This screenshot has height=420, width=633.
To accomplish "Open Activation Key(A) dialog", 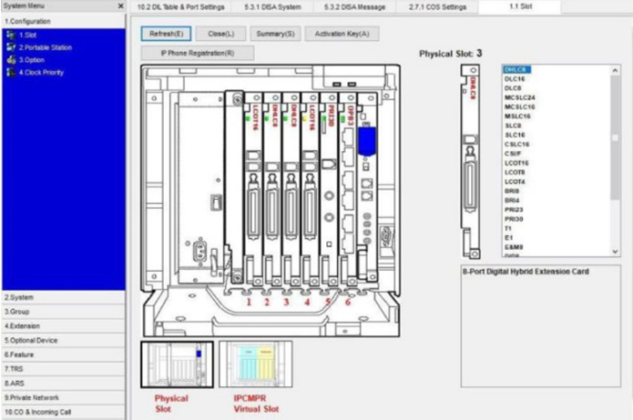I will (x=342, y=34).
